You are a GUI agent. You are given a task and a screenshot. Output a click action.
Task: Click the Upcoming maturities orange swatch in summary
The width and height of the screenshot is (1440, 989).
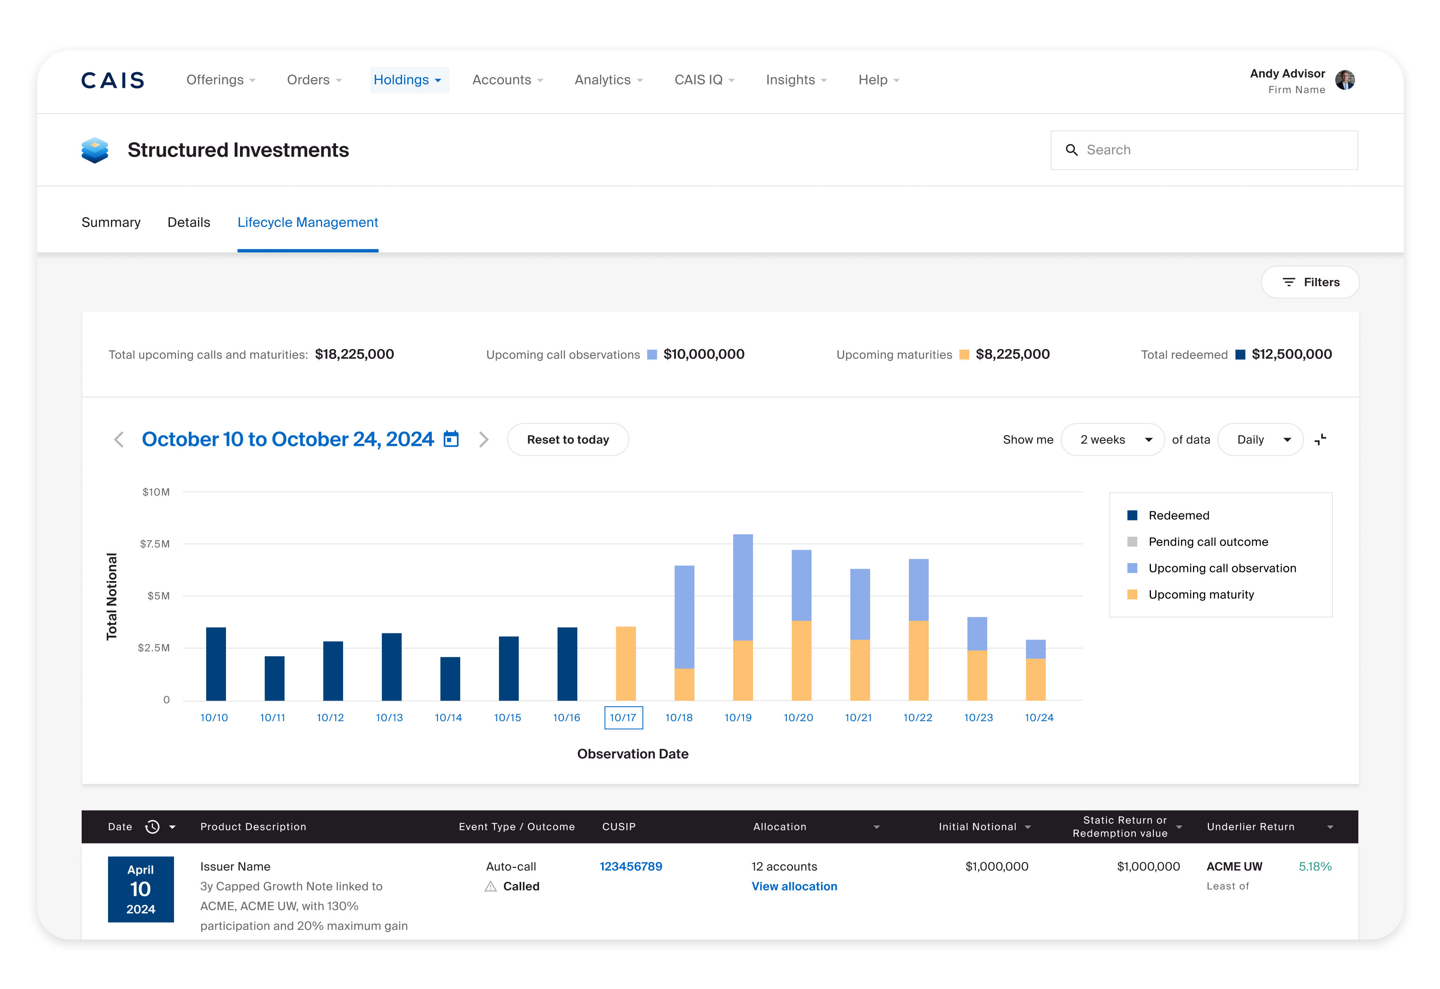(964, 354)
